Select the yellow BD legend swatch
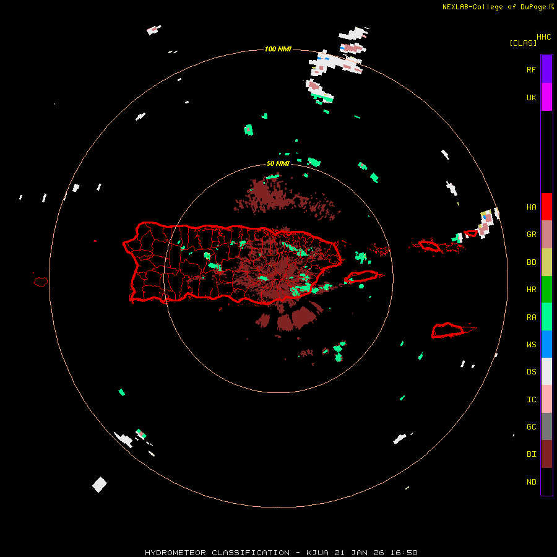557x557 pixels. 546,262
